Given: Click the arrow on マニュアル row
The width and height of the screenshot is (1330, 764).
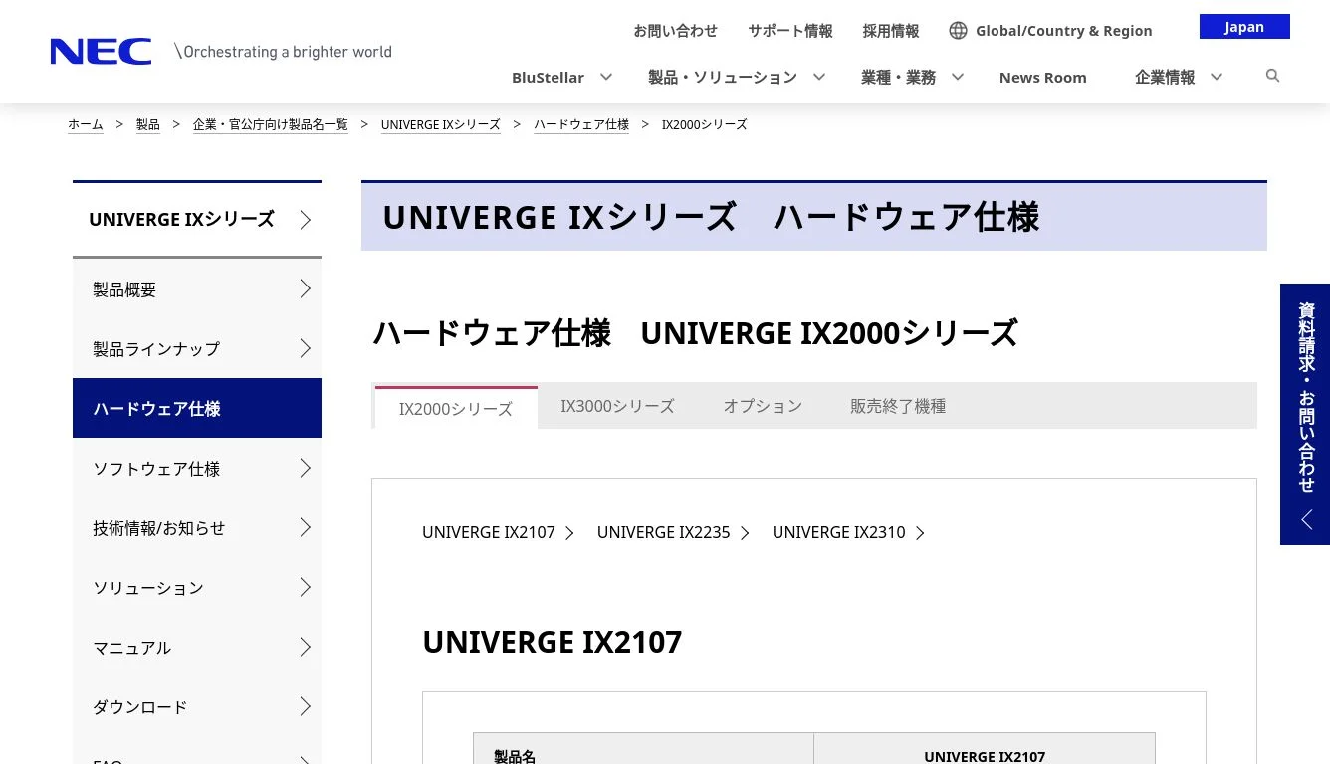Looking at the screenshot, I should pos(306,648).
